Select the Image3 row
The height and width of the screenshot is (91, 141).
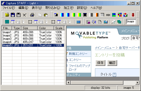[33, 39]
